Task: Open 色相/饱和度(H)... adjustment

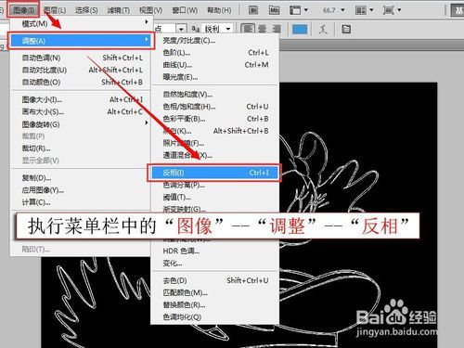Action: [215, 107]
